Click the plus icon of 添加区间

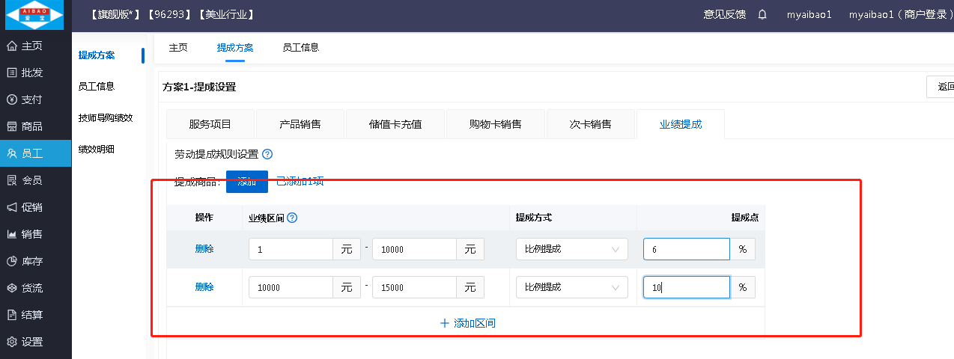click(445, 323)
